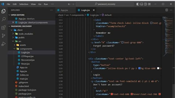Image resolution: width=175 pixels, height=98 pixels.
Task: Collapse the src folder
Action: pyautogui.click(x=13, y=41)
